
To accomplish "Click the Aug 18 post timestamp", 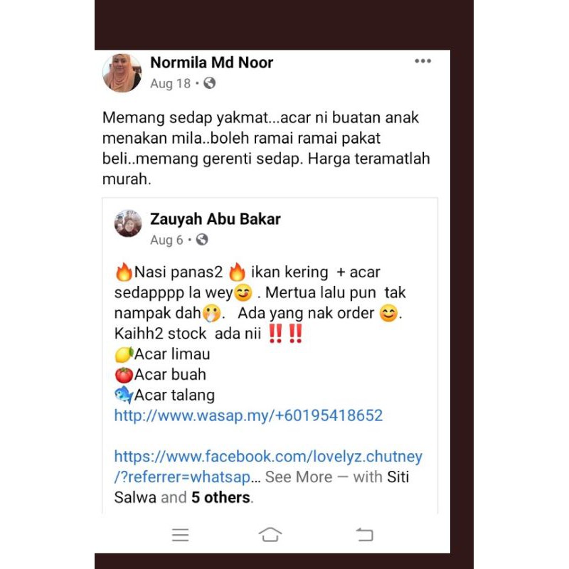I will pos(170,83).
